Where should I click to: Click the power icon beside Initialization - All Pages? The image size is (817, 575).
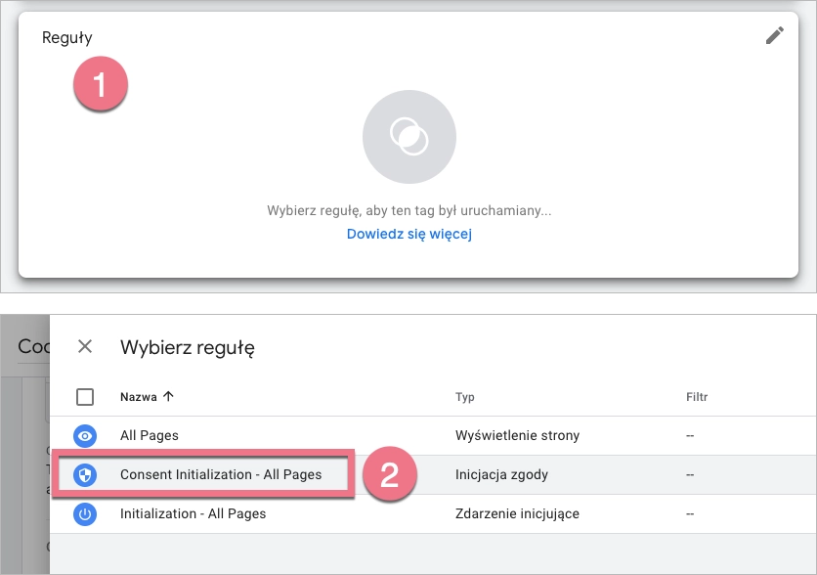tap(85, 513)
